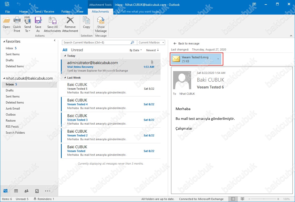Open the attachment with the Open icon
This screenshot has width=295, height=202.
point(7,23)
